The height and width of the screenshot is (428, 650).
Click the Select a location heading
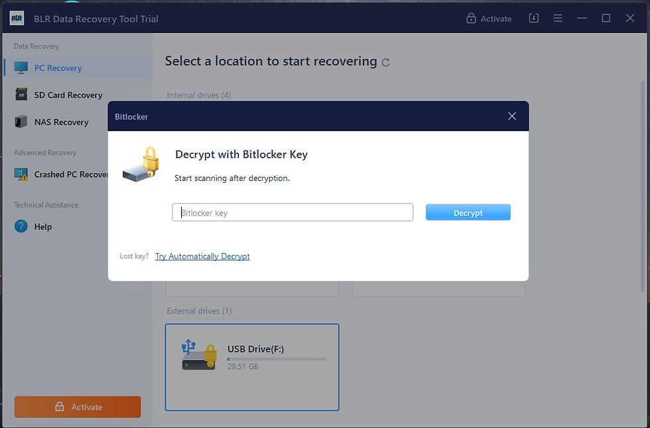[x=271, y=61]
